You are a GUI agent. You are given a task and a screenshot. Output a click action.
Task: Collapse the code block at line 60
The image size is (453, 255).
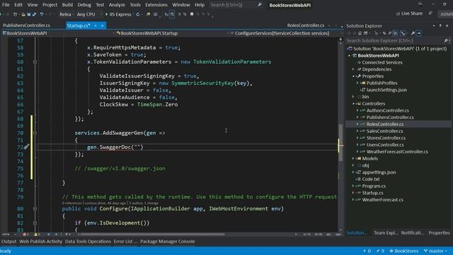(x=35, y=62)
